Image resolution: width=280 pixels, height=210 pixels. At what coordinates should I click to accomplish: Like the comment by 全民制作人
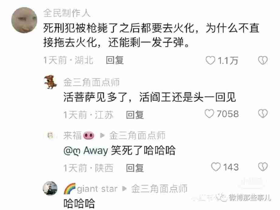[210, 60]
